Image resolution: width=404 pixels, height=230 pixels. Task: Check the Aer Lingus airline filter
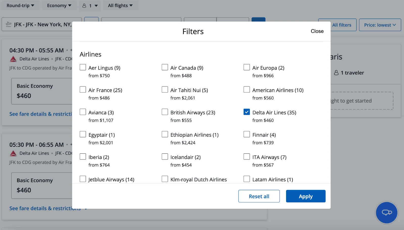click(83, 67)
